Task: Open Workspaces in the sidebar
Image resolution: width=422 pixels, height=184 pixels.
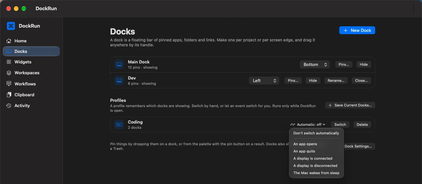Action: (x=31, y=73)
